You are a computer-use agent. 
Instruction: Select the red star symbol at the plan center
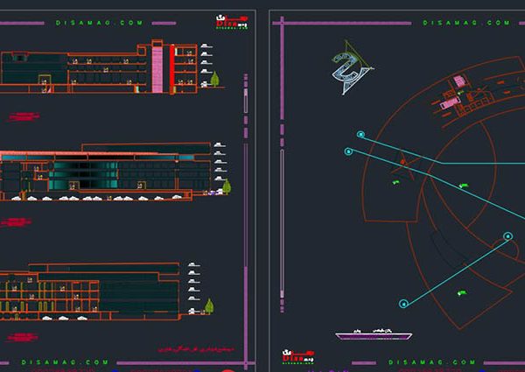[402, 160]
